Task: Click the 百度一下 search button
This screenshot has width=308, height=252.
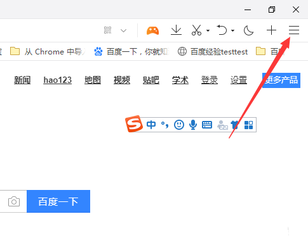Action: coord(58,201)
